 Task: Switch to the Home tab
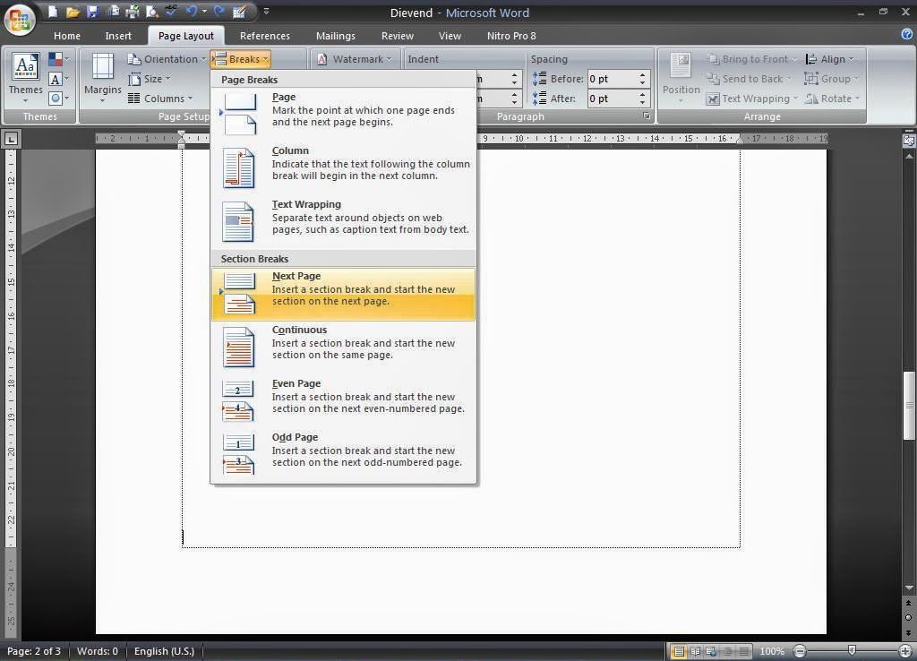(67, 36)
